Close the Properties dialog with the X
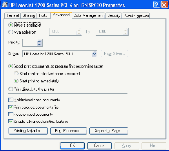Image resolution: width=169 pixels, height=151 pixels. (x=164, y=5)
